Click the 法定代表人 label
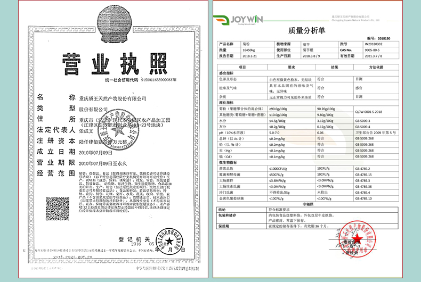Image resolution: width=421 pixels, height=282 pixels. tap(56, 130)
